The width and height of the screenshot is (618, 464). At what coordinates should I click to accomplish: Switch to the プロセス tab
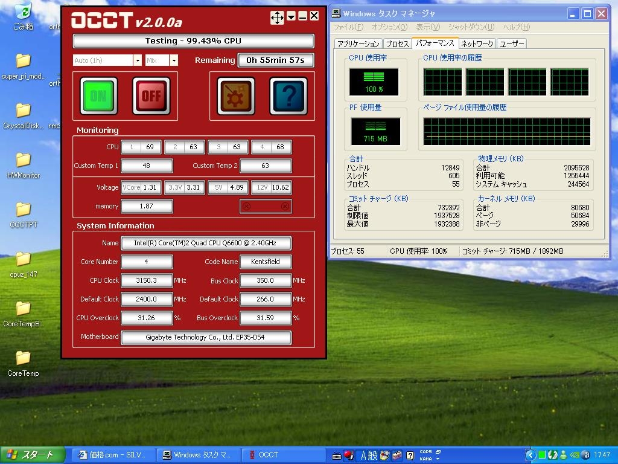[x=397, y=43]
